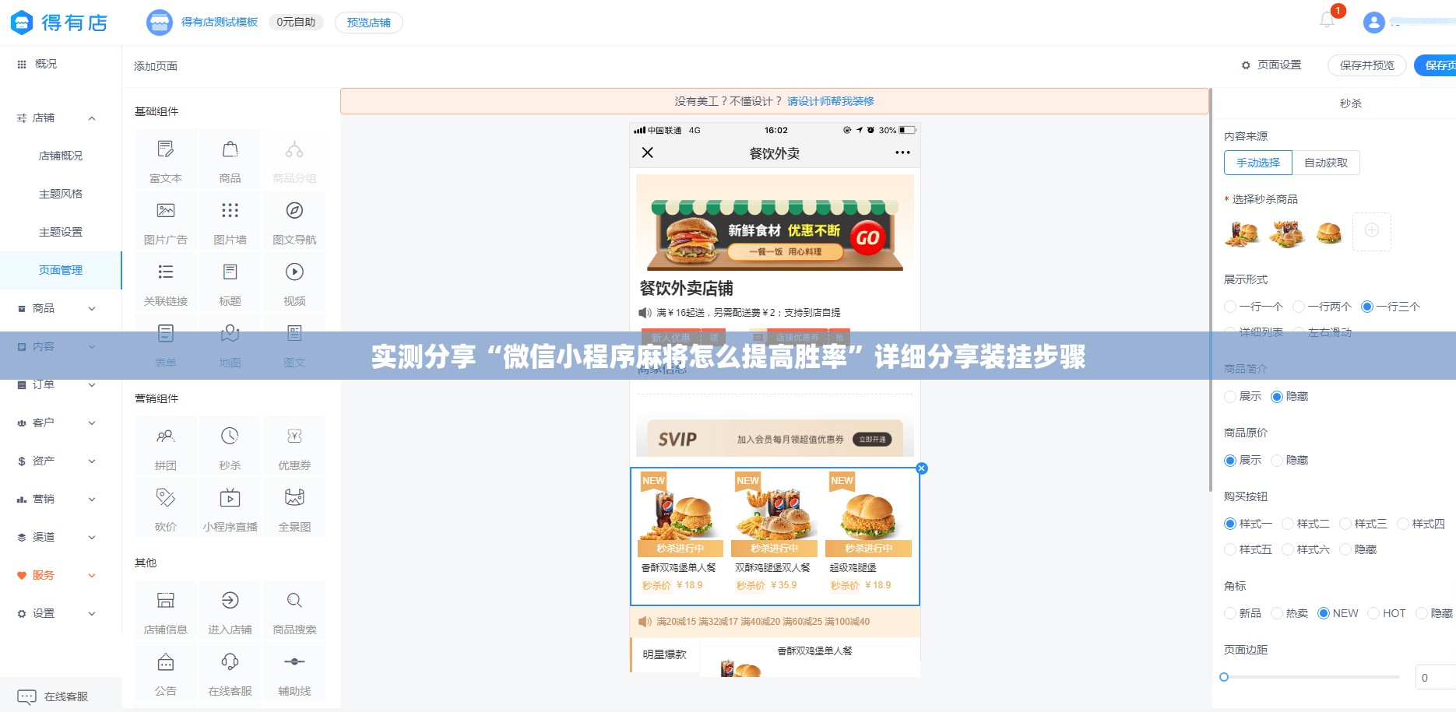Image resolution: width=1456 pixels, height=712 pixels.
Task: Add the 拼团 group-buy component
Action: tap(166, 447)
